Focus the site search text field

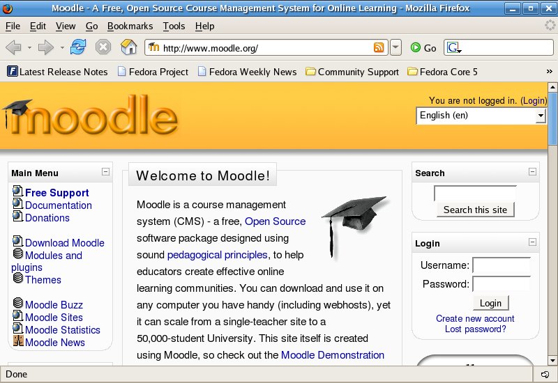tap(475, 194)
